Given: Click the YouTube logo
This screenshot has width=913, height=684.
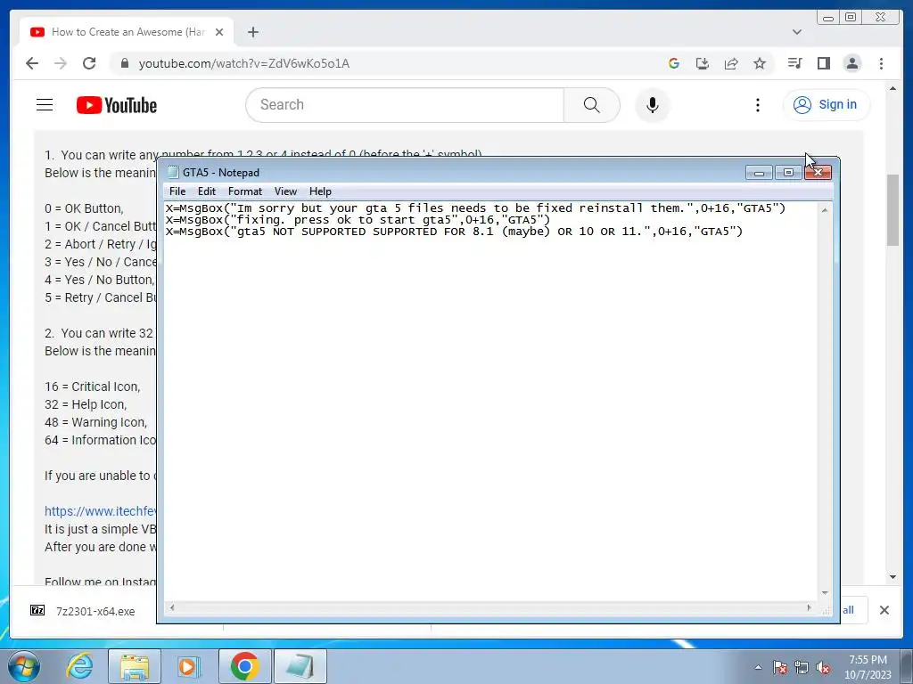Looking at the screenshot, I should coord(117,105).
